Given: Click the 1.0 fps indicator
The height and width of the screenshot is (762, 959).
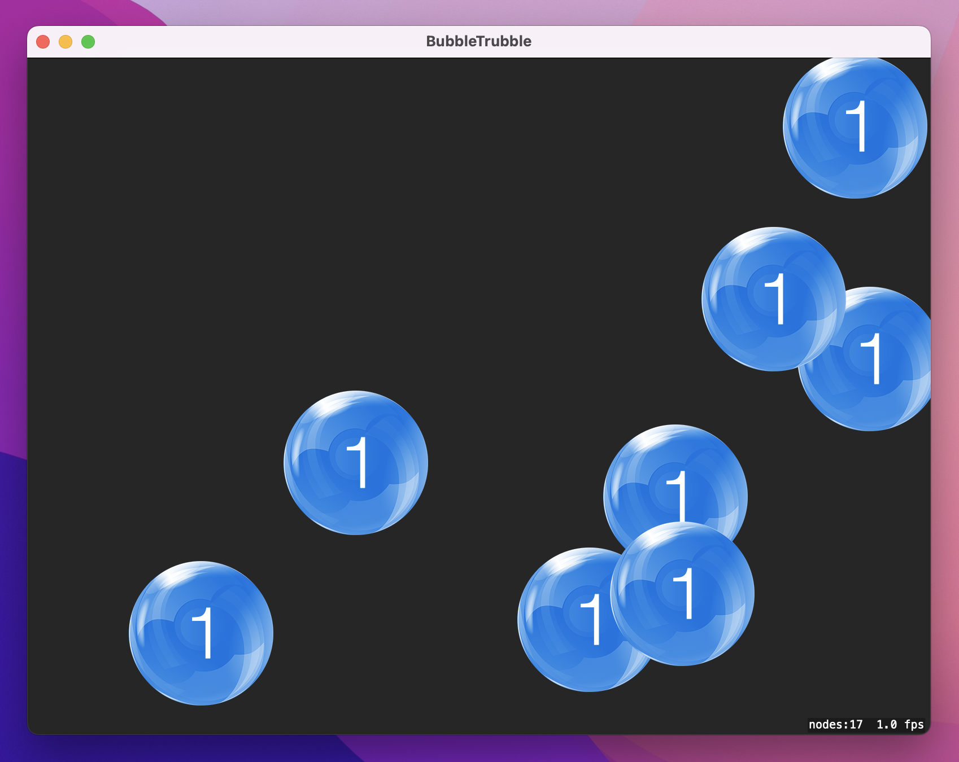Looking at the screenshot, I should point(901,725).
